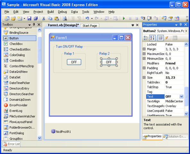
Task: Switch to the Solution Explorer tab
Action: (175, 137)
